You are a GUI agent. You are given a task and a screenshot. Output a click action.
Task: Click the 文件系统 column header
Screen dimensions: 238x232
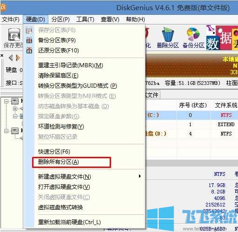[226, 105]
